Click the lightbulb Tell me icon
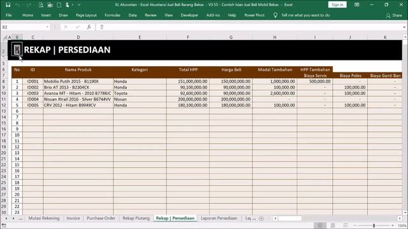408x229 pixels. coord(275,15)
